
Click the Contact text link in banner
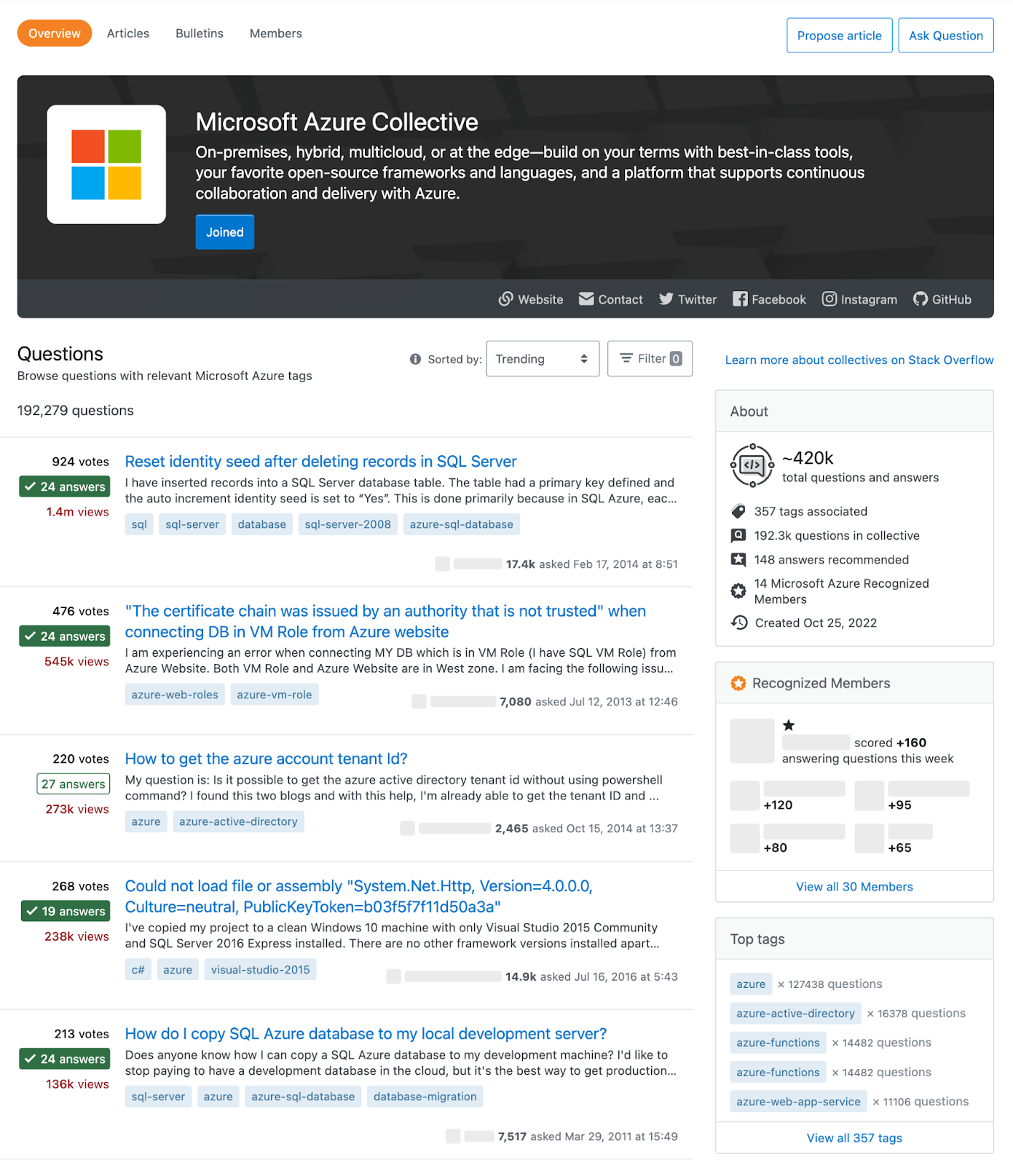pos(620,299)
